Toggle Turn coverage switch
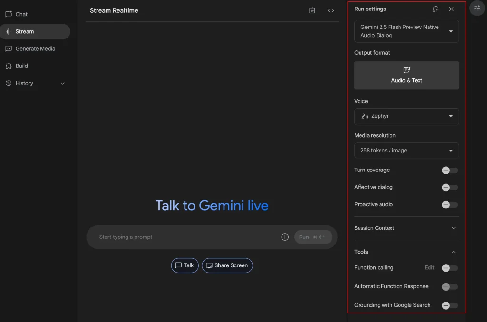The image size is (487, 322). pyautogui.click(x=449, y=170)
